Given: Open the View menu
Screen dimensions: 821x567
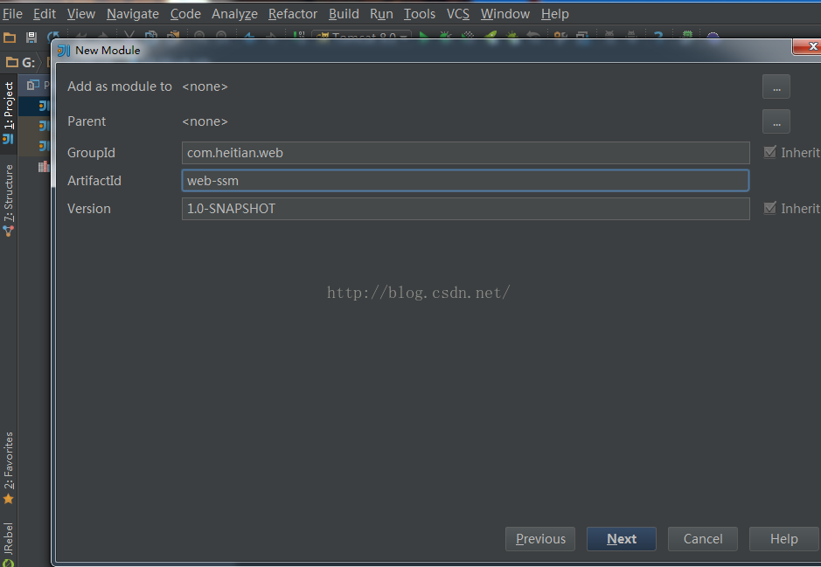Looking at the screenshot, I should coord(81,14).
